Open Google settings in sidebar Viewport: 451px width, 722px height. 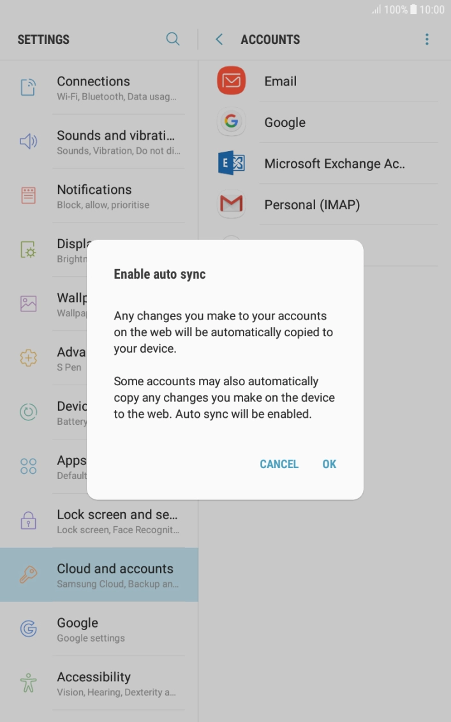click(x=89, y=629)
